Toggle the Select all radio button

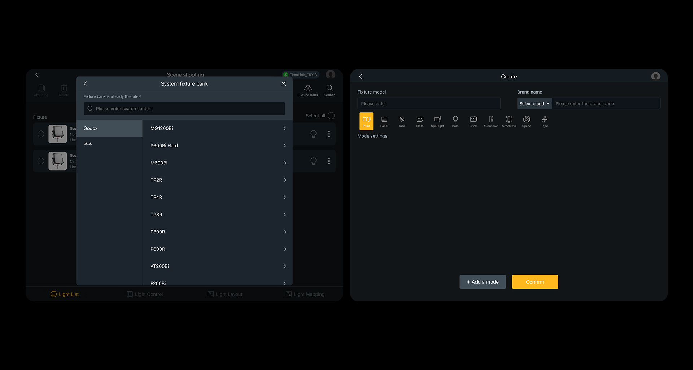(331, 116)
